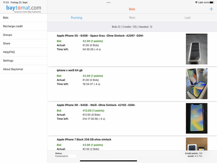Open iPhone XR Weiß thumbnail

197,118
